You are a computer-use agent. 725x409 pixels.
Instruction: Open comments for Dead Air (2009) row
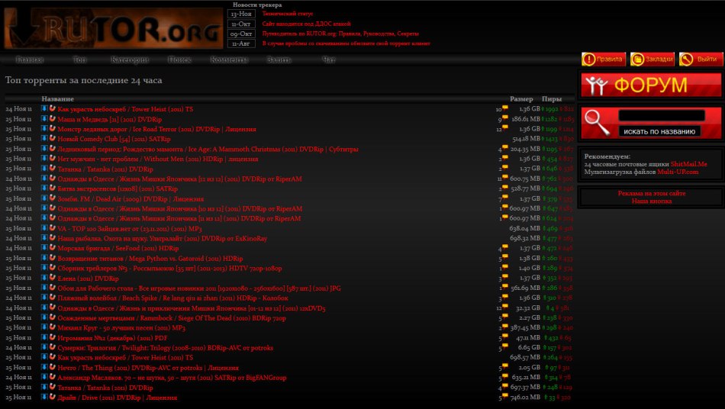click(505, 198)
